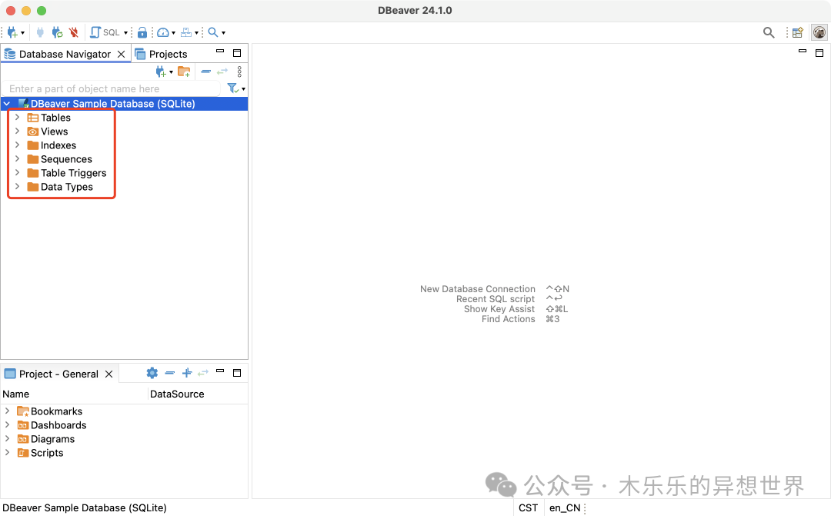Maximize the editor area panel
Viewport: 831px width, 519px height.
[x=819, y=53]
